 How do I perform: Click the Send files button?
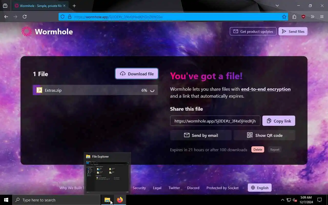coord(293,32)
